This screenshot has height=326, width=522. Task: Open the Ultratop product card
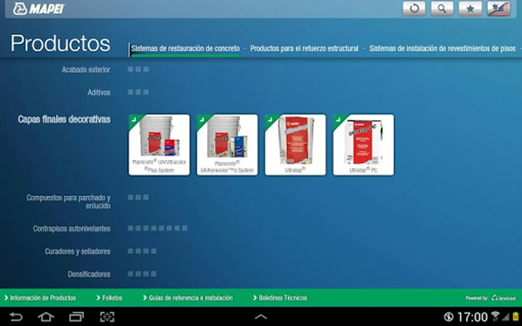click(x=295, y=145)
